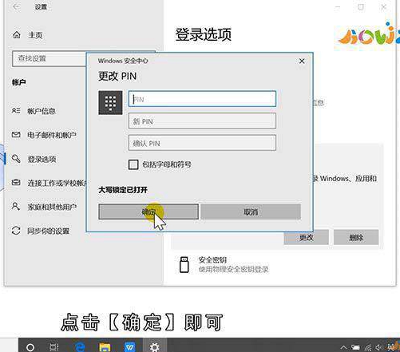
Task: Open 电子邮件和帐户 settings
Action: pyautogui.click(x=52, y=135)
